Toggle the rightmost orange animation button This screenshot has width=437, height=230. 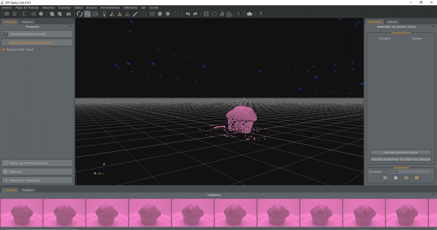point(417,178)
